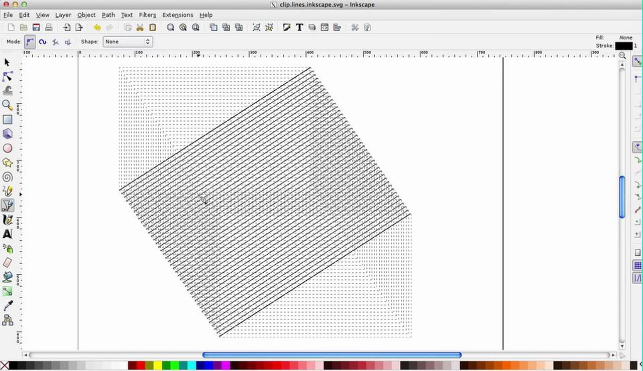Image resolution: width=643 pixels, height=371 pixels.
Task: Open the XML editor from the toolbar
Action: [324, 27]
